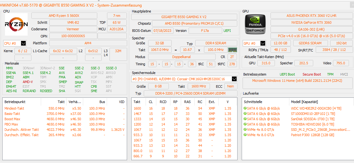Click the SanDisk SDSSDA-1T00 [1 TB] entry

(313, 119)
